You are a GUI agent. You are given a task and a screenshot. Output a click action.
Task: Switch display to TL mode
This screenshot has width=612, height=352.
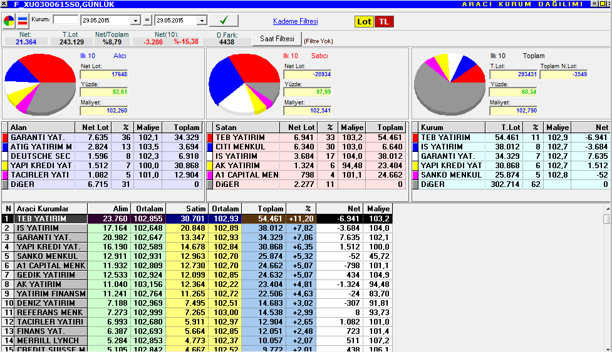(384, 21)
